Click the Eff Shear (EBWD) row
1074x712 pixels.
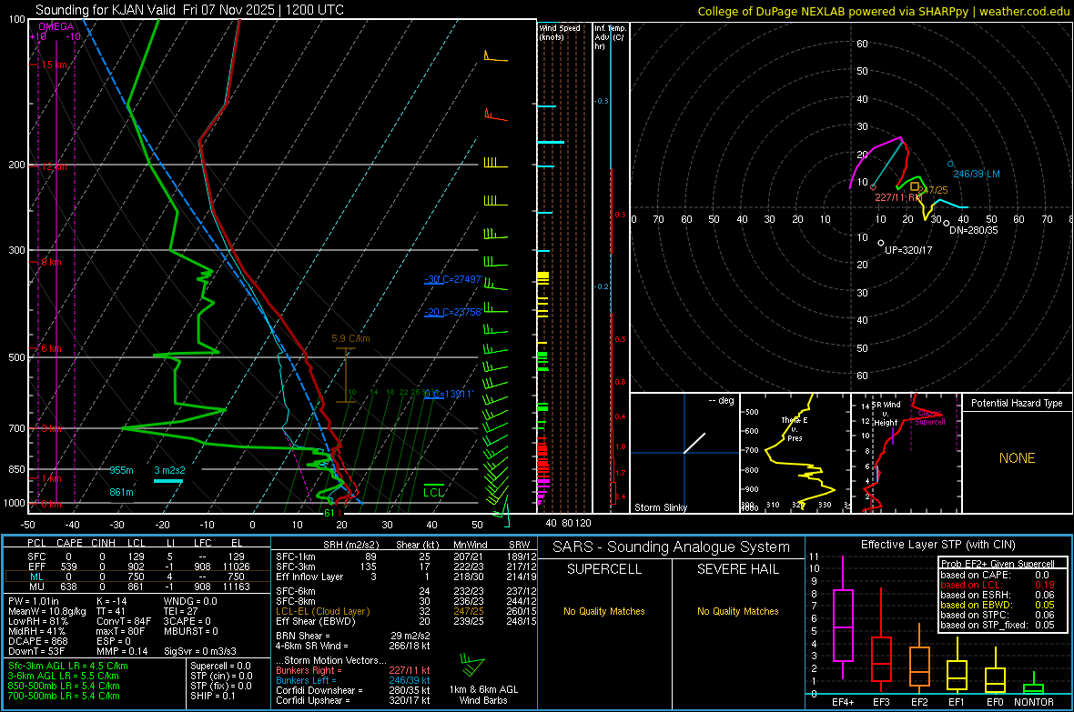coord(404,621)
